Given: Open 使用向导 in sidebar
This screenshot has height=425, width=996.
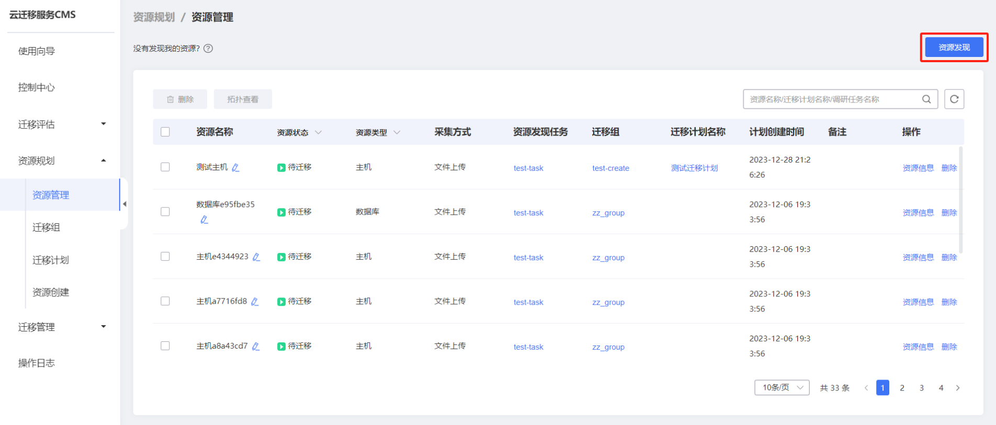Looking at the screenshot, I should pyautogui.click(x=37, y=51).
